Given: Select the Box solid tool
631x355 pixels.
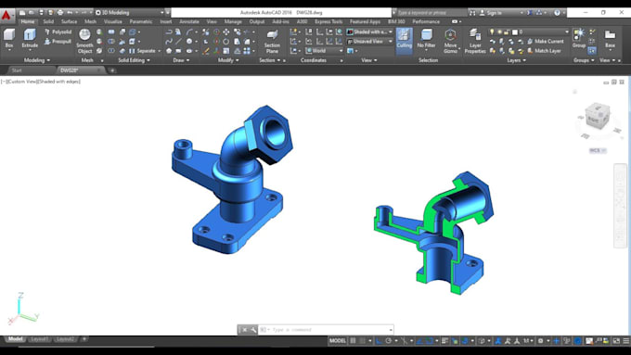Looking at the screenshot, I should pos(9,39).
